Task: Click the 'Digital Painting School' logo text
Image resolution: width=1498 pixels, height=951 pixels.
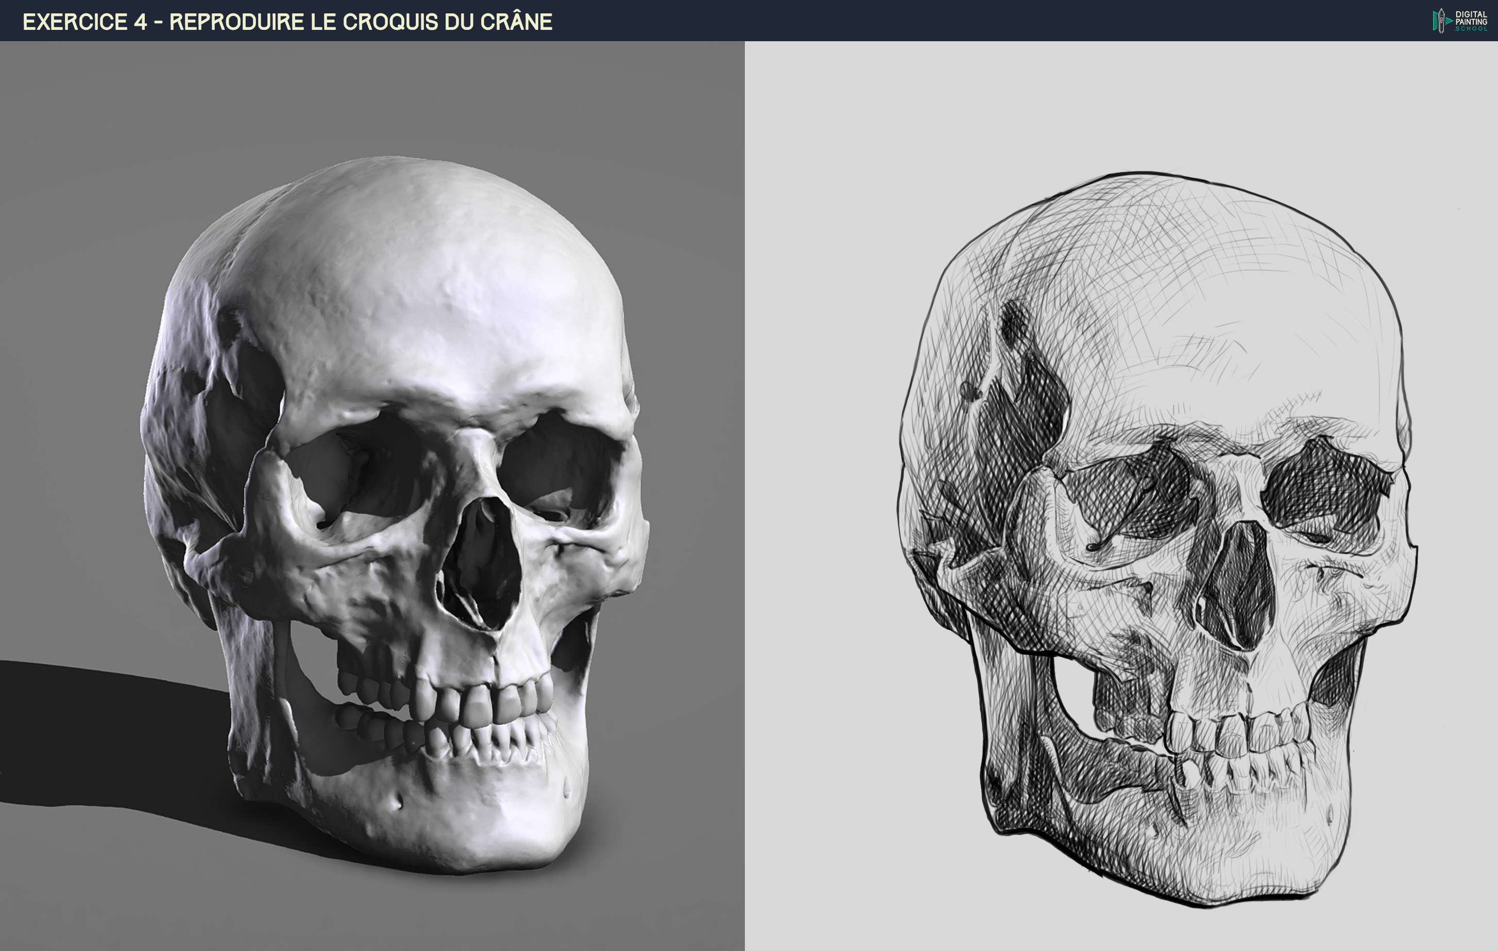Action: pyautogui.click(x=1471, y=21)
